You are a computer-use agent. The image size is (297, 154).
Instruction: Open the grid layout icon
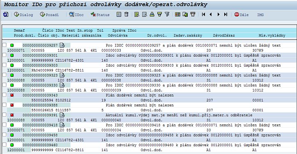click(x=177, y=14)
